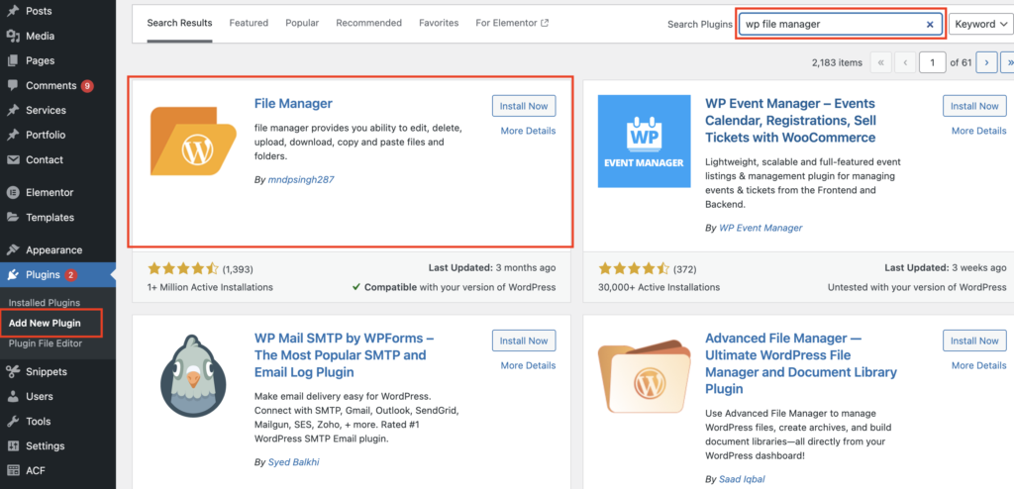The width and height of the screenshot is (1014, 489).
Task: Click the ACF icon in sidebar
Action: coord(12,470)
